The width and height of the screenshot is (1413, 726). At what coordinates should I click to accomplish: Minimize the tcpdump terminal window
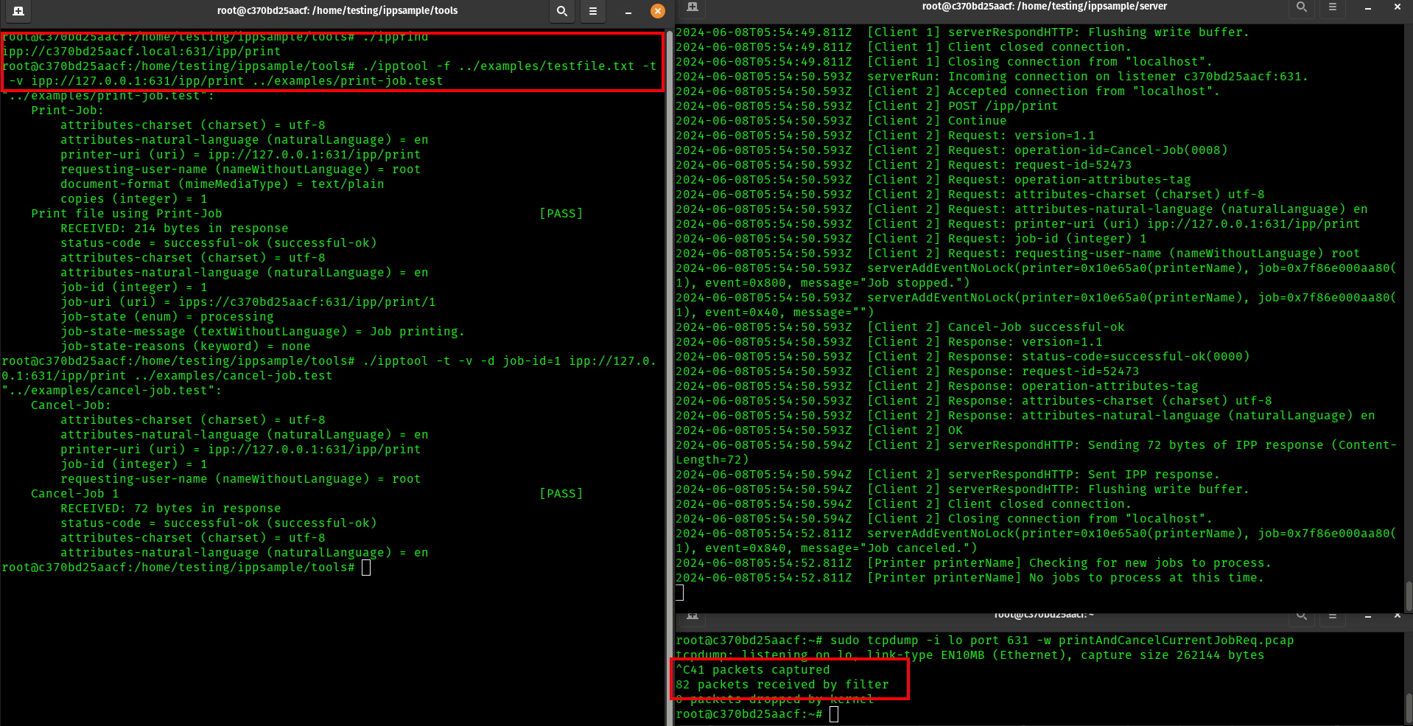(x=1367, y=615)
